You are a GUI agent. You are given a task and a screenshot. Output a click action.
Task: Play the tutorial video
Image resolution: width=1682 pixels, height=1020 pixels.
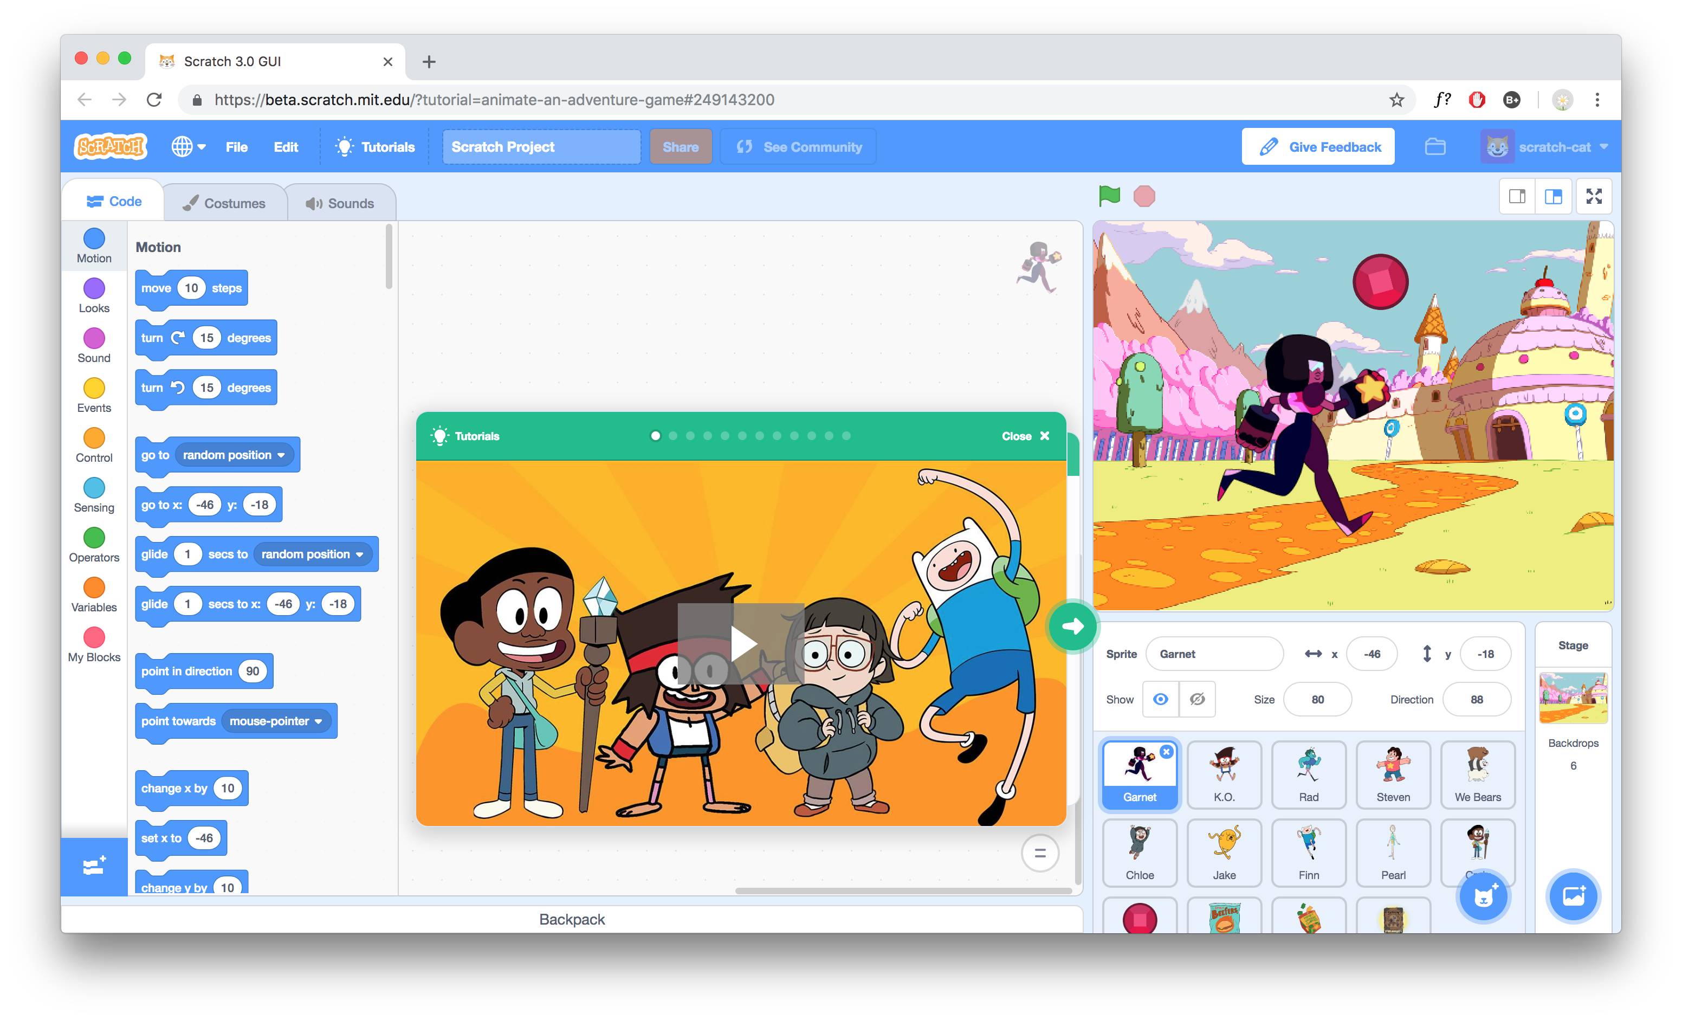pyautogui.click(x=741, y=643)
